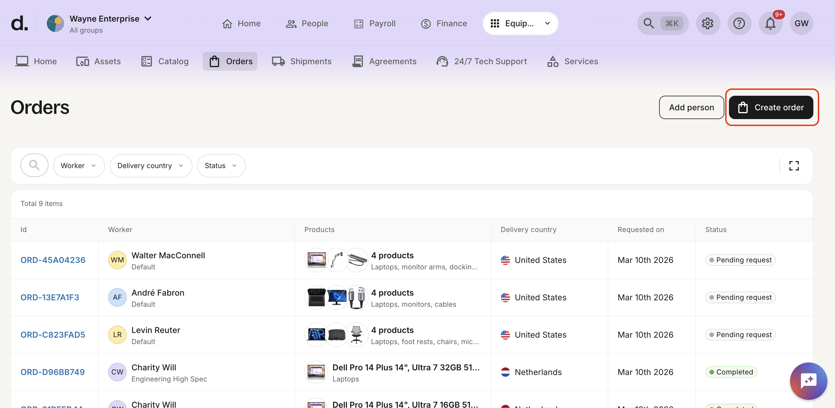This screenshot has height=408, width=835.
Task: Check notifications via the bell icon
Action: tap(770, 23)
